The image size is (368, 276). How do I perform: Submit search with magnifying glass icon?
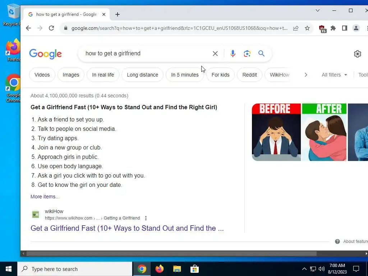click(x=262, y=54)
